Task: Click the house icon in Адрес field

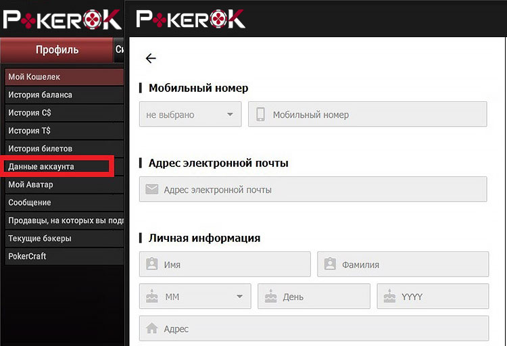Action: [151, 328]
